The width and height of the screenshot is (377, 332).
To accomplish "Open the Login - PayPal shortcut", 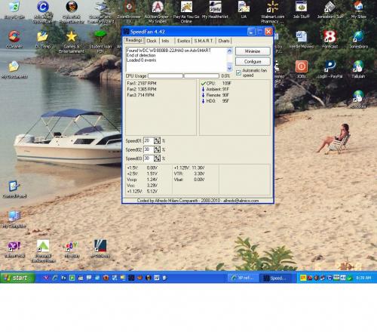I will [330, 66].
